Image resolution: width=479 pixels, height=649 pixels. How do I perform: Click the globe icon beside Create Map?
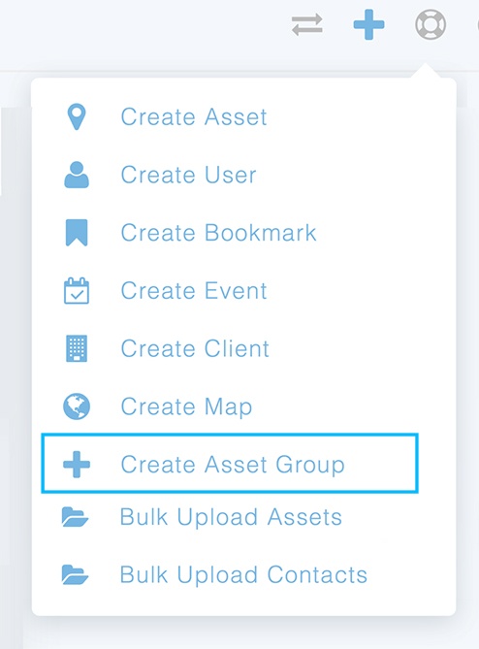pos(77,406)
